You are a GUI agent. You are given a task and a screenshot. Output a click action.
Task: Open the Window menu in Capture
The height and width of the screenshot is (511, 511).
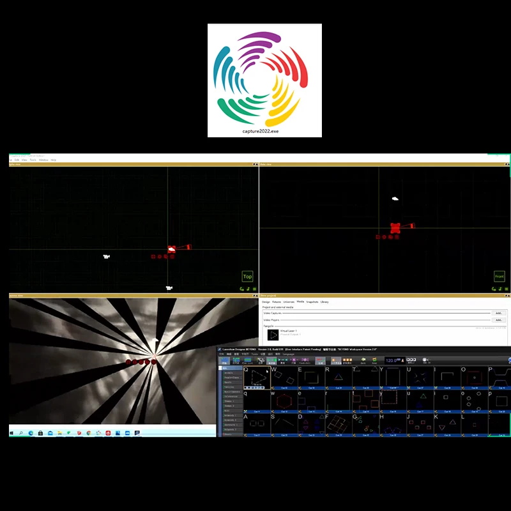coord(43,160)
